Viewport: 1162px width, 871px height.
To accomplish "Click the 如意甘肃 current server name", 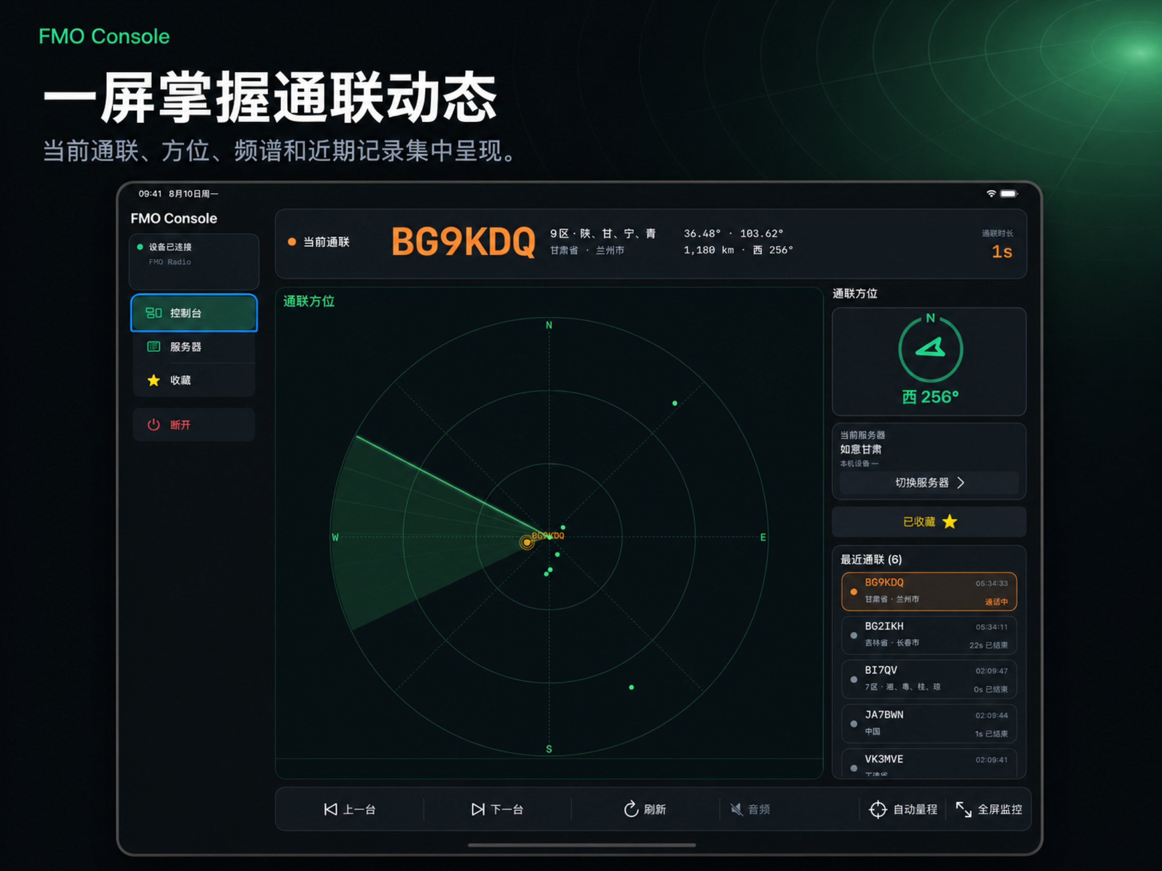I will click(861, 449).
